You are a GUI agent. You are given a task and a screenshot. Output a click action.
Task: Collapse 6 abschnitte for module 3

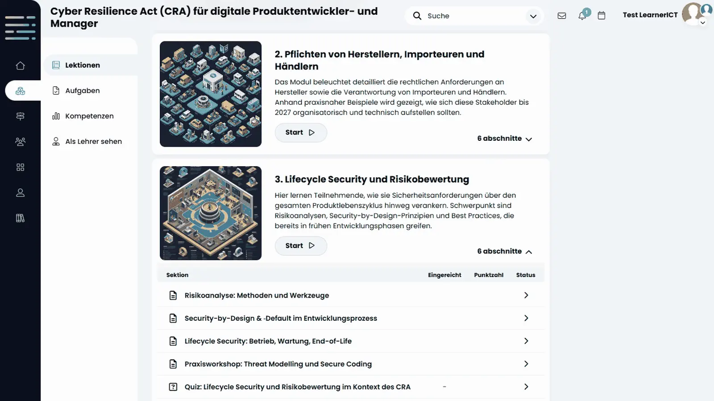tap(505, 251)
